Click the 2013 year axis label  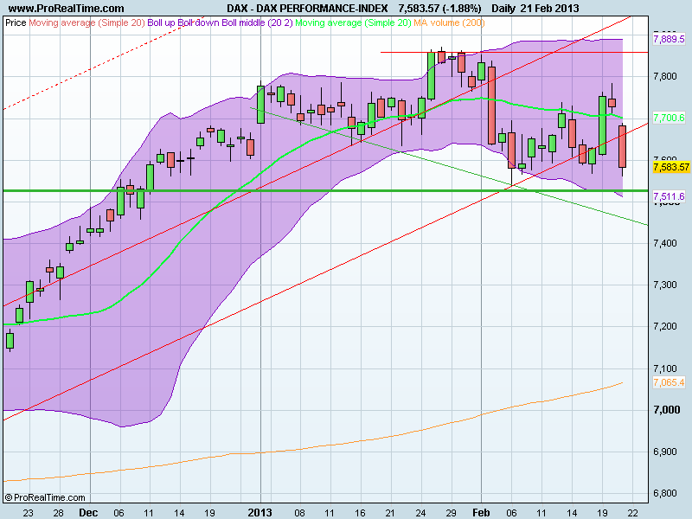point(260,513)
